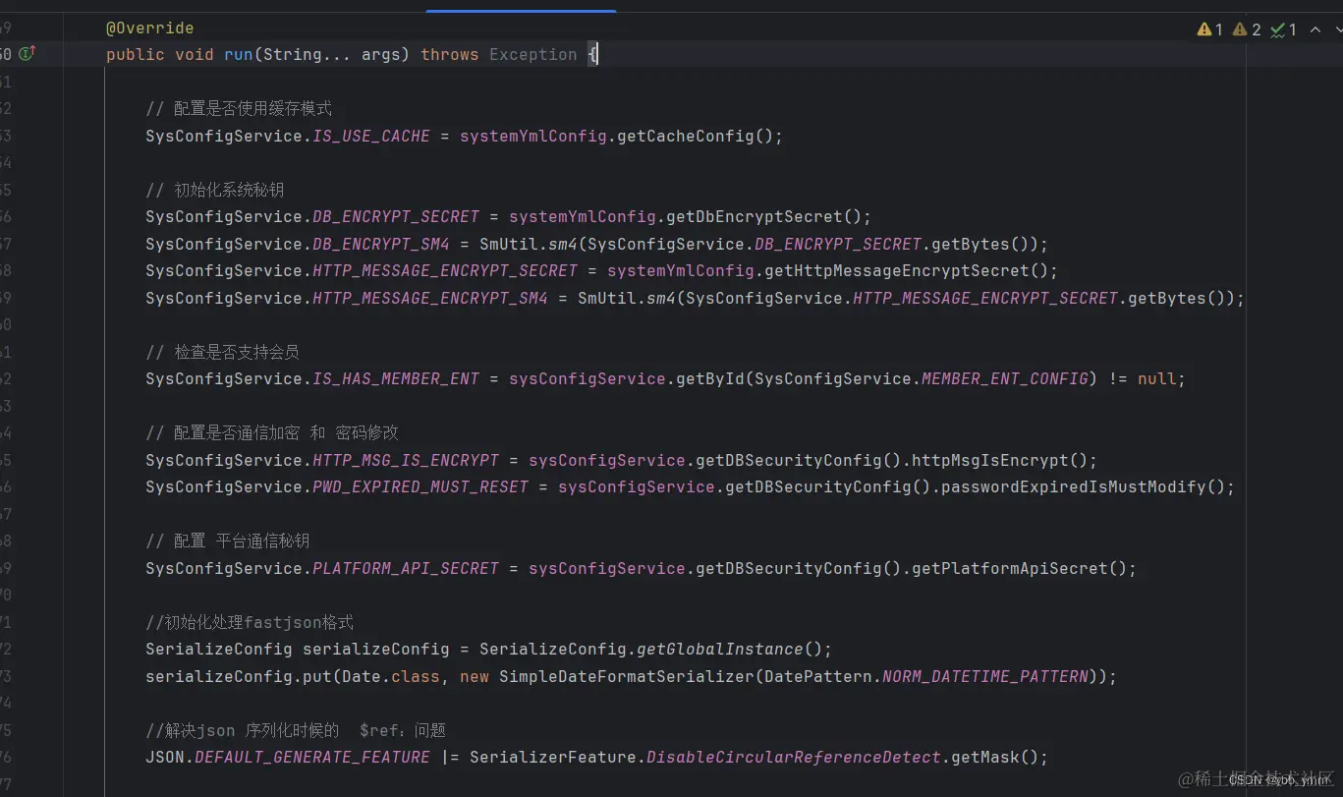The height and width of the screenshot is (797, 1343).
Task: Click the SimpleDateFormatSerializer constructor
Action: (627, 676)
